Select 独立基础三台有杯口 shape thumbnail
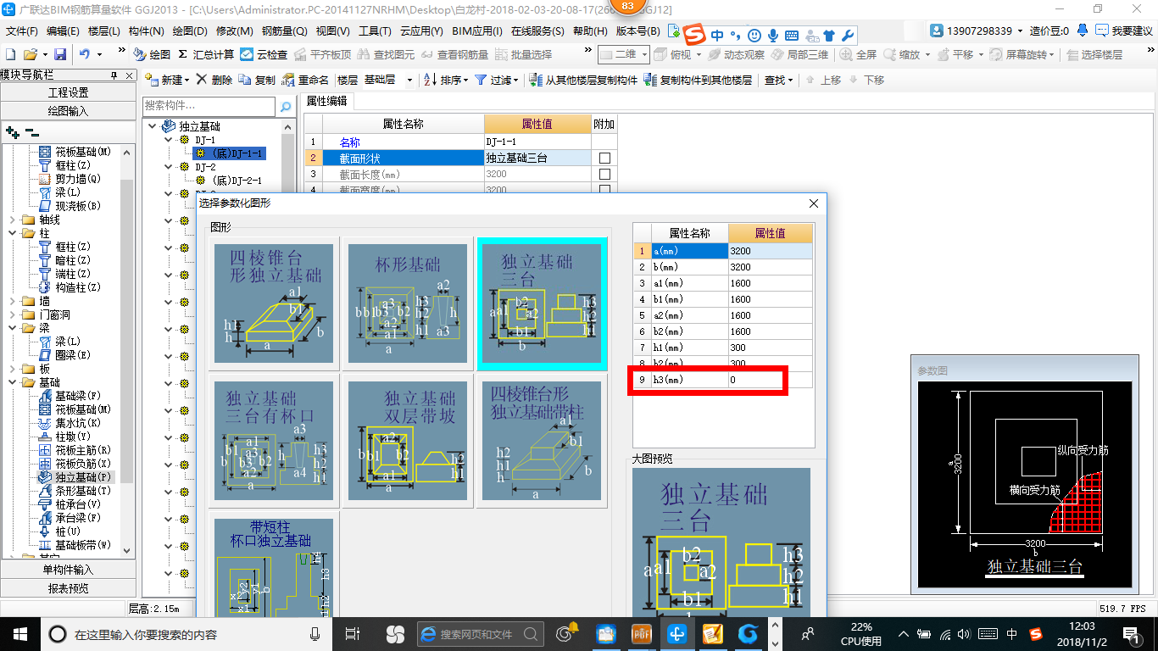The width and height of the screenshot is (1158, 651). click(275, 440)
